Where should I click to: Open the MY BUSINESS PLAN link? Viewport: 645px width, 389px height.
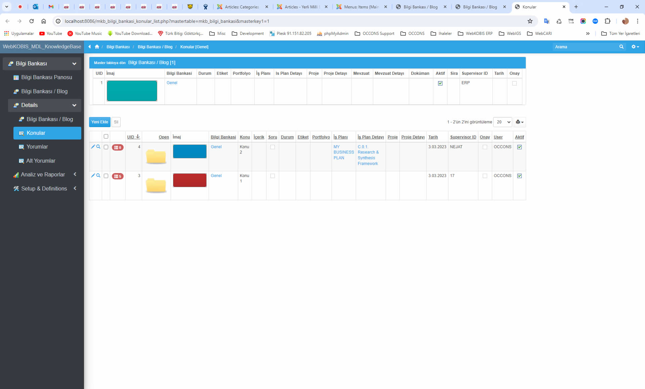pos(343,152)
